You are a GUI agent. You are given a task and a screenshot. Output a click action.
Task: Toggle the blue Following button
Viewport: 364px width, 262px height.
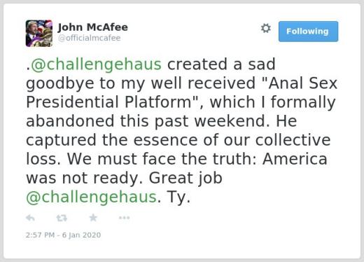point(308,32)
